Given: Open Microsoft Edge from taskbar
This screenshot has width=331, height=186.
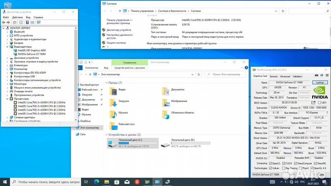Looking at the screenshot, I should point(97,182).
